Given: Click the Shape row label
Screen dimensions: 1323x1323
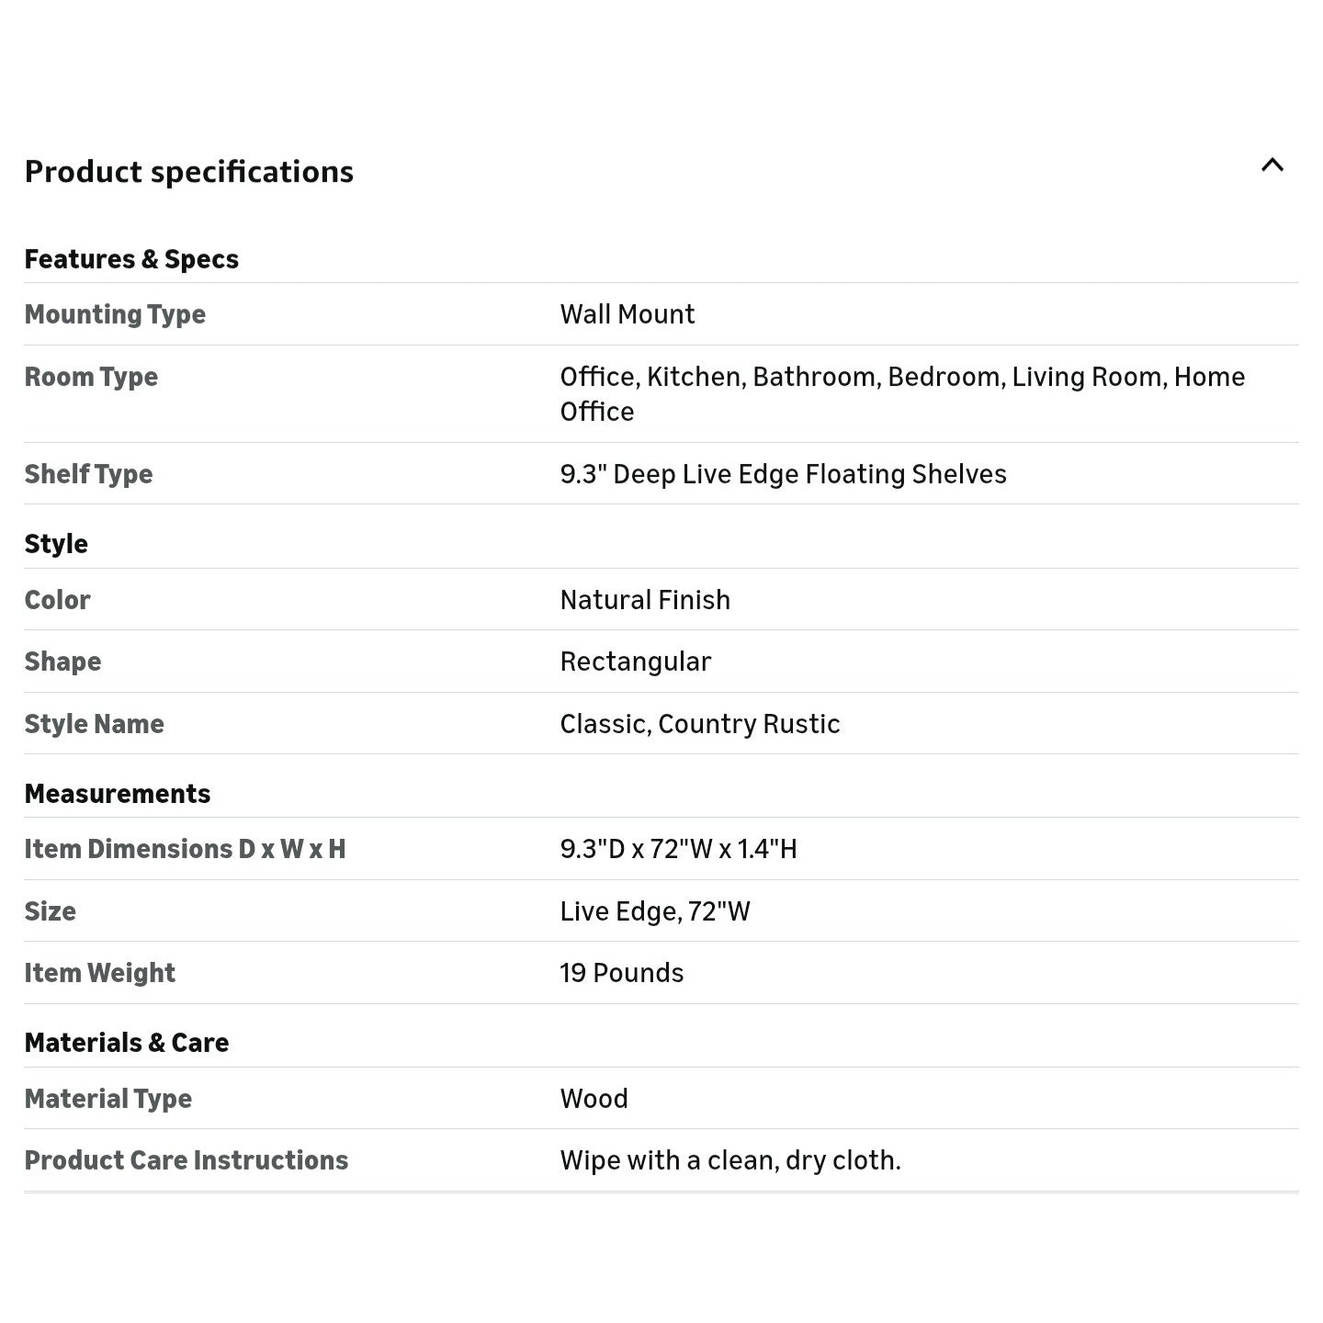Looking at the screenshot, I should (x=62, y=661).
